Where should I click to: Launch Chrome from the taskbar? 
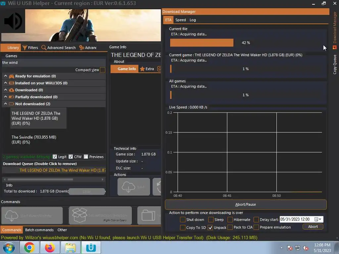click(29, 247)
